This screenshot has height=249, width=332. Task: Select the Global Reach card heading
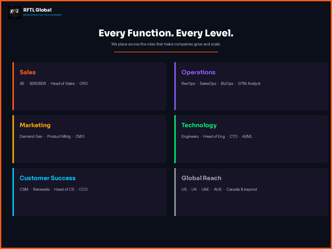(202, 178)
